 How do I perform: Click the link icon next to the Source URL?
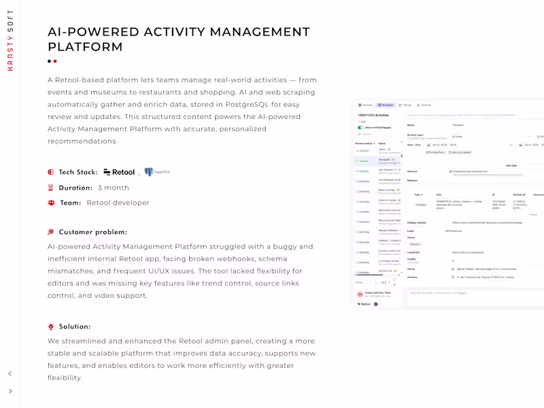pyautogui.click(x=450, y=171)
